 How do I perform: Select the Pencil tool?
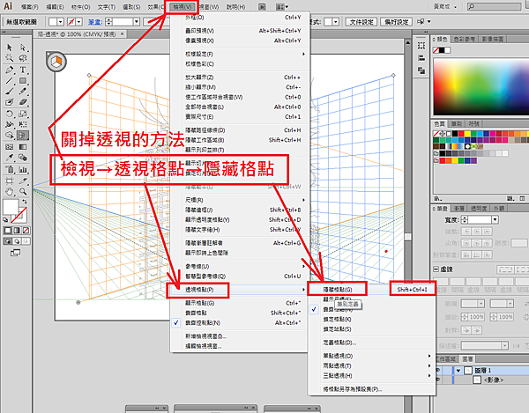coord(23,91)
